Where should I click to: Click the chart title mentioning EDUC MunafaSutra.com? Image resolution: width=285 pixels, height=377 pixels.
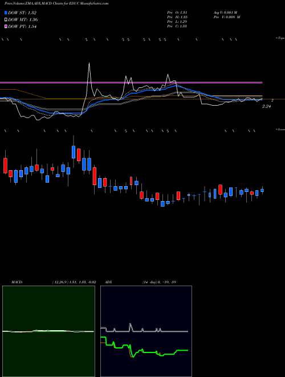pyautogui.click(x=56, y=3)
